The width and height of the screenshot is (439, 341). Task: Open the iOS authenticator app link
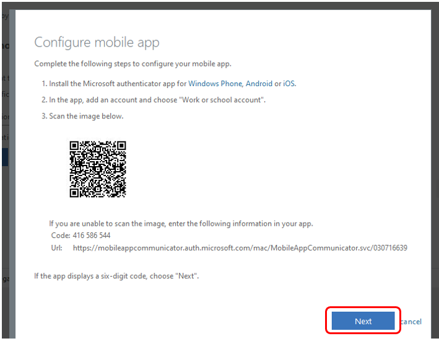[289, 84]
